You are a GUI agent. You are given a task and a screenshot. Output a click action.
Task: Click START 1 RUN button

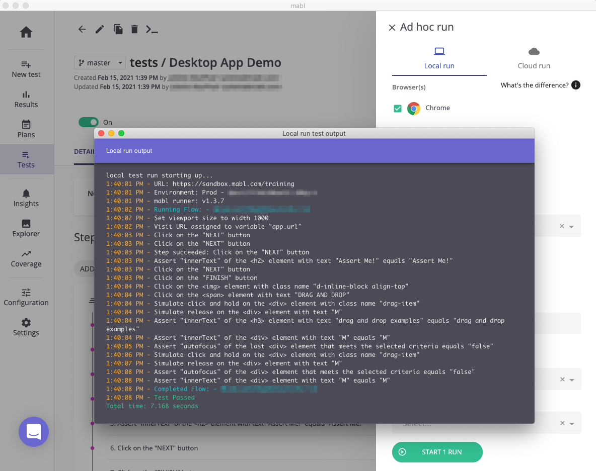(437, 452)
